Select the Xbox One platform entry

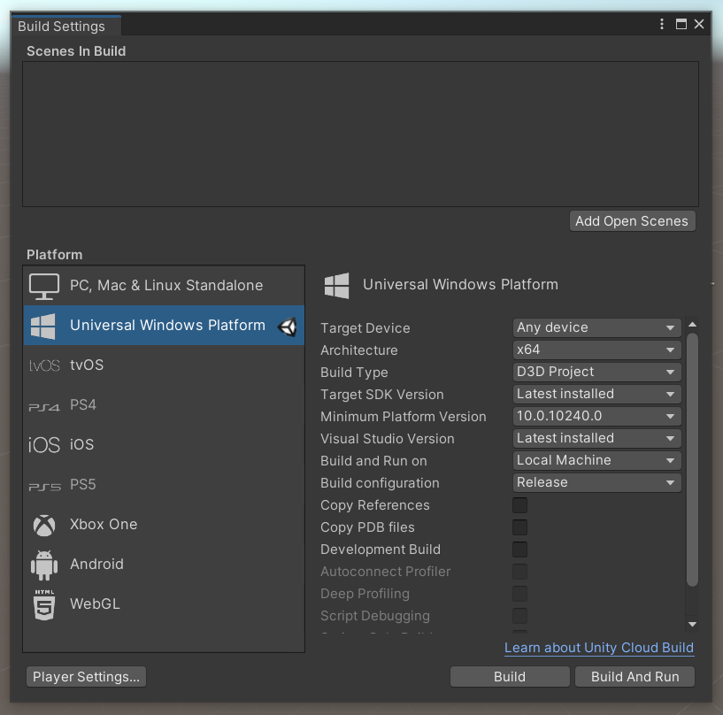coord(164,525)
